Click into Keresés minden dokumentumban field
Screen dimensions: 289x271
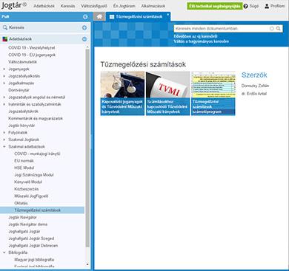click(x=222, y=29)
